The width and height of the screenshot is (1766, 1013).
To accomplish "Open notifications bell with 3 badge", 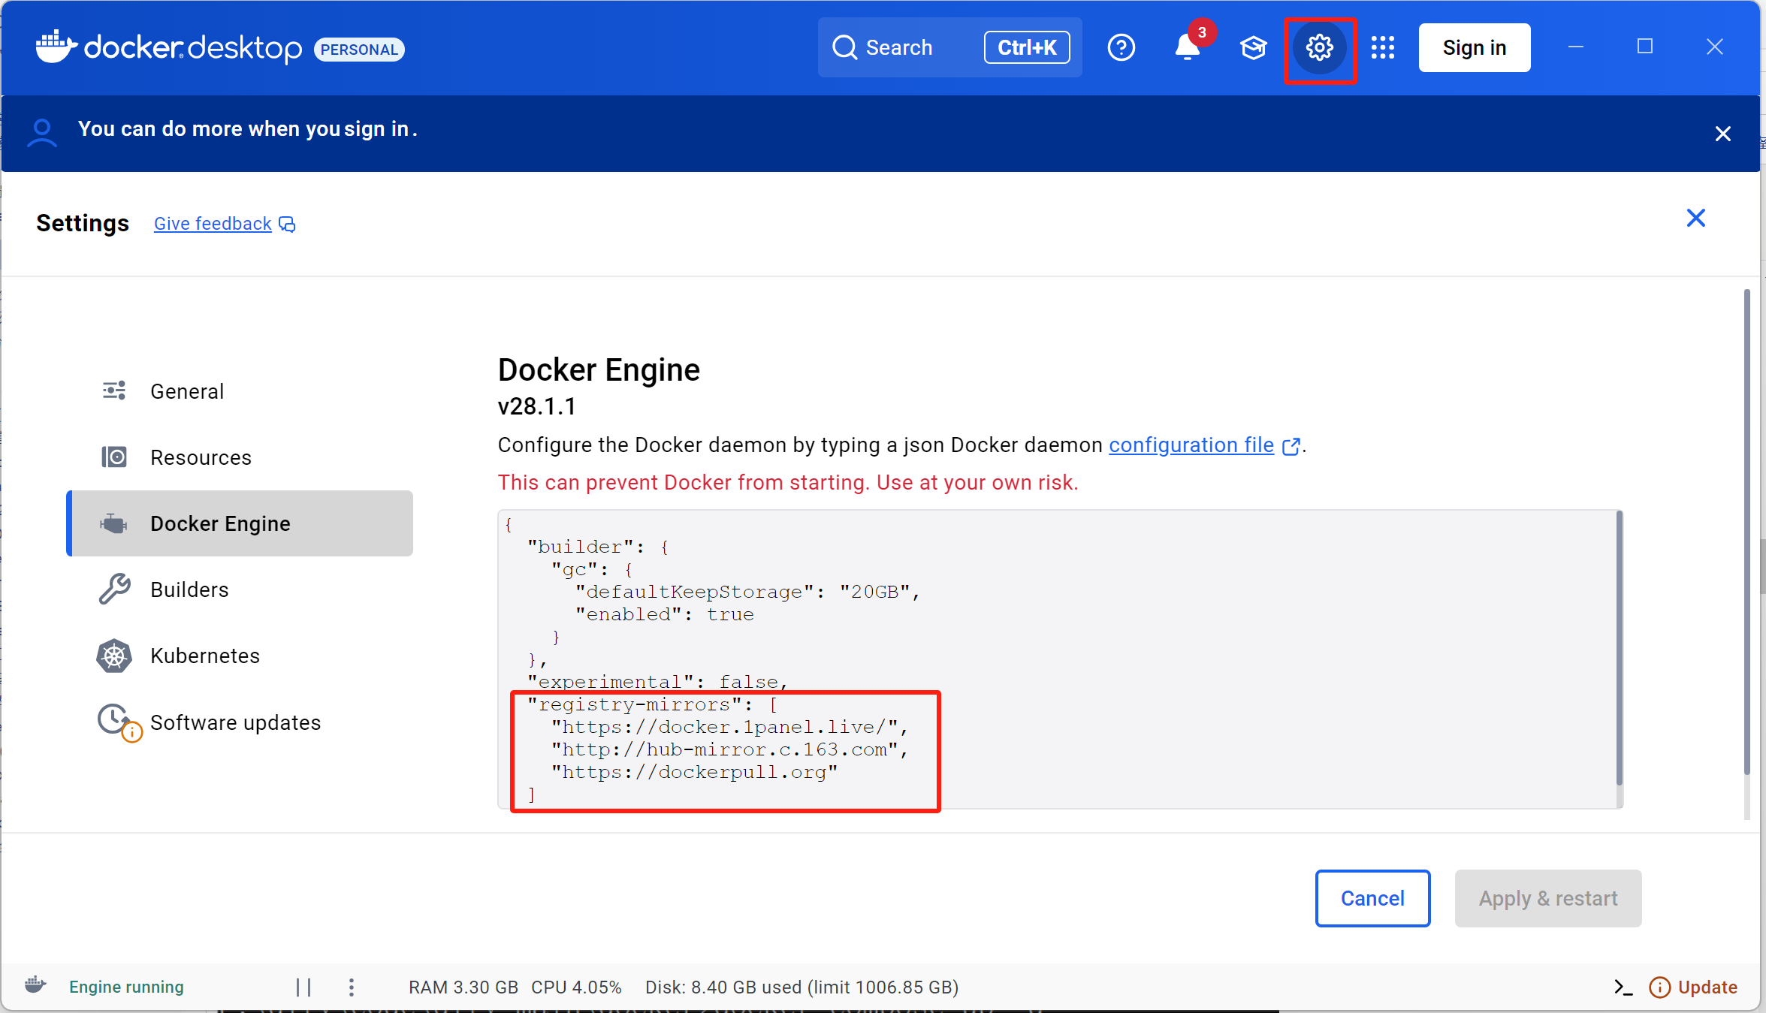I will (x=1188, y=48).
